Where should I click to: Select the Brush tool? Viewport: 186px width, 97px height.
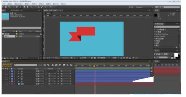click(x=35, y=7)
